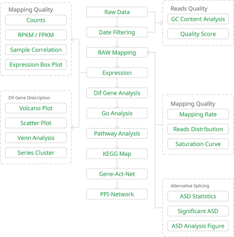The image size is (234, 237).
Task: Click the Sample Correlation item
Action: [36, 50]
